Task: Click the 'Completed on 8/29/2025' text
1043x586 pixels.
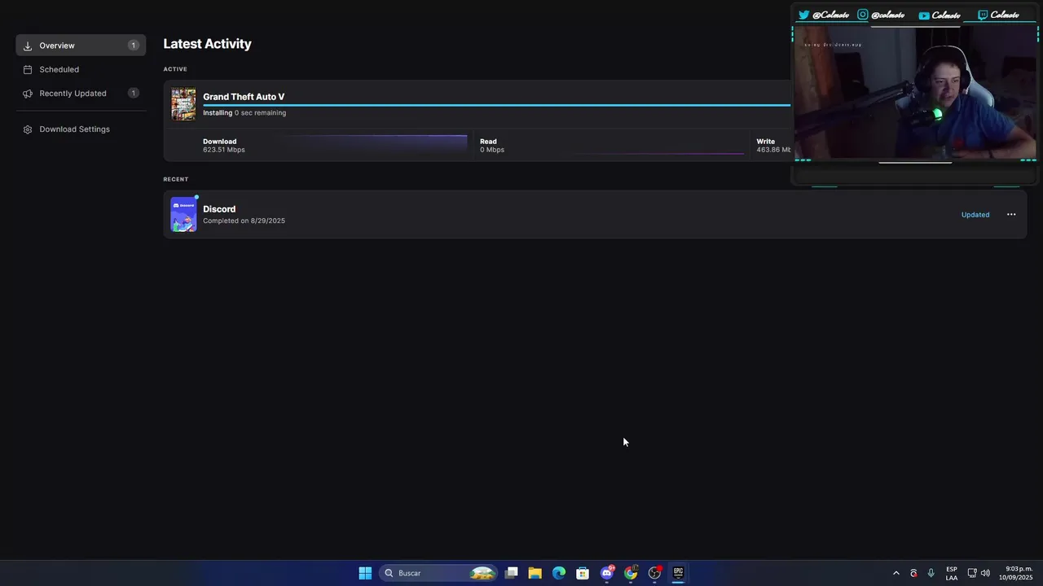Action: (244, 221)
